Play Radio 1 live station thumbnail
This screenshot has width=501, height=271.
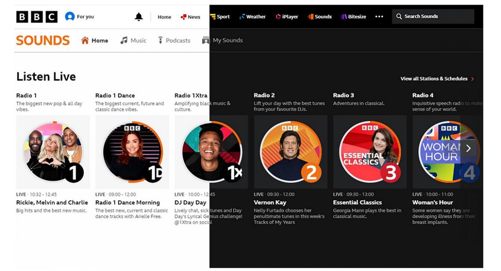pyautogui.click(x=53, y=152)
